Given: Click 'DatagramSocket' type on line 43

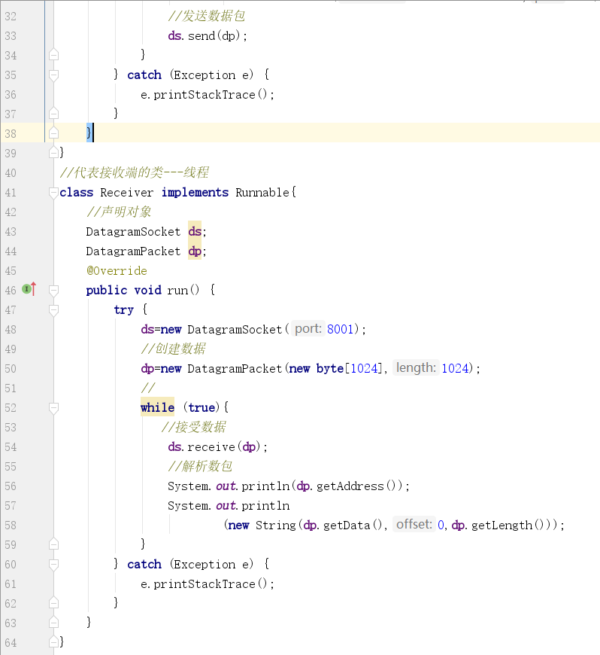Looking at the screenshot, I should pyautogui.click(x=133, y=231).
